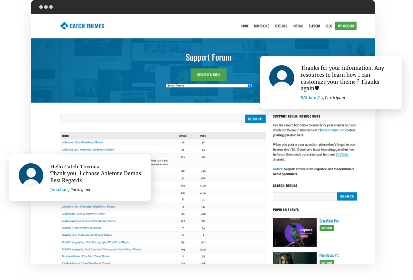Click Buy Now under ScapeShot Pro
Image resolution: width=413 pixels, height=280 pixels.
(326, 228)
